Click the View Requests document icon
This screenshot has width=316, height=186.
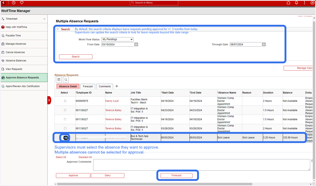coord(3,69)
